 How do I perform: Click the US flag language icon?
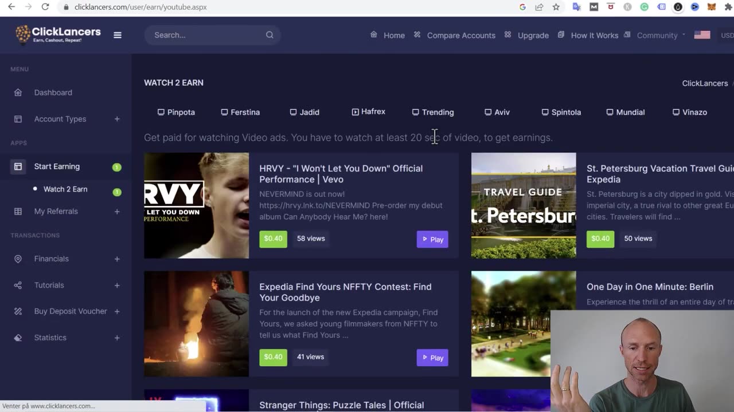702,35
